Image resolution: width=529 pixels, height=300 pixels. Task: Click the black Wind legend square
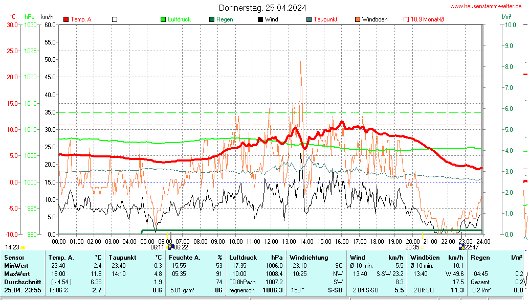pos(260,19)
